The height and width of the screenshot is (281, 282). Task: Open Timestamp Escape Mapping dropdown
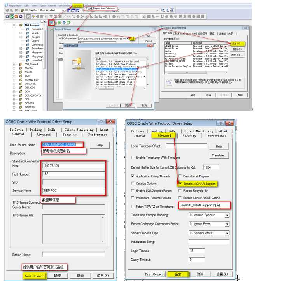[227, 215]
